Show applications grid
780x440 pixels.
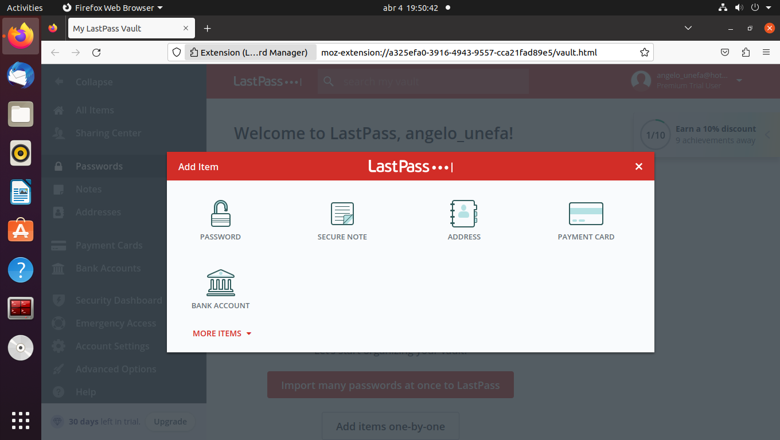click(x=21, y=420)
